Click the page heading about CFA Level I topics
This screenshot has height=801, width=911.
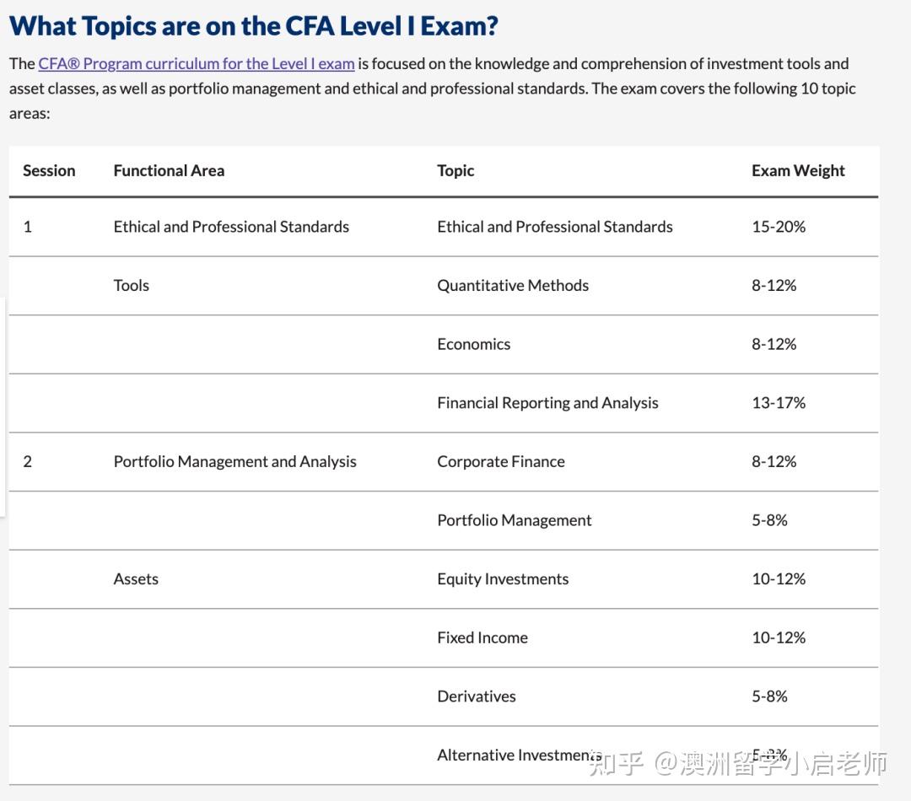[253, 25]
